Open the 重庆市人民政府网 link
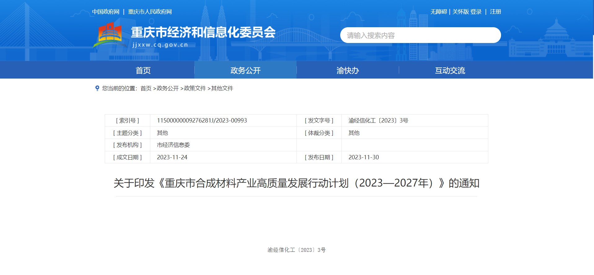This screenshot has width=594, height=275. coord(150,12)
